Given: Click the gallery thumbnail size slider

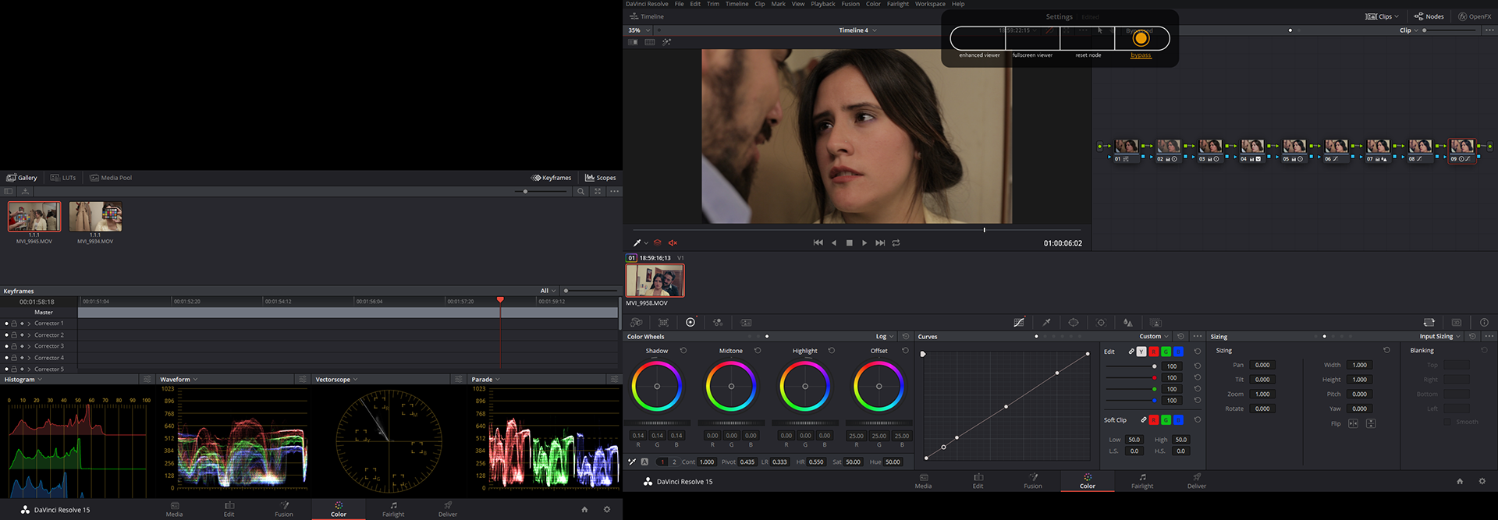Looking at the screenshot, I should [525, 191].
